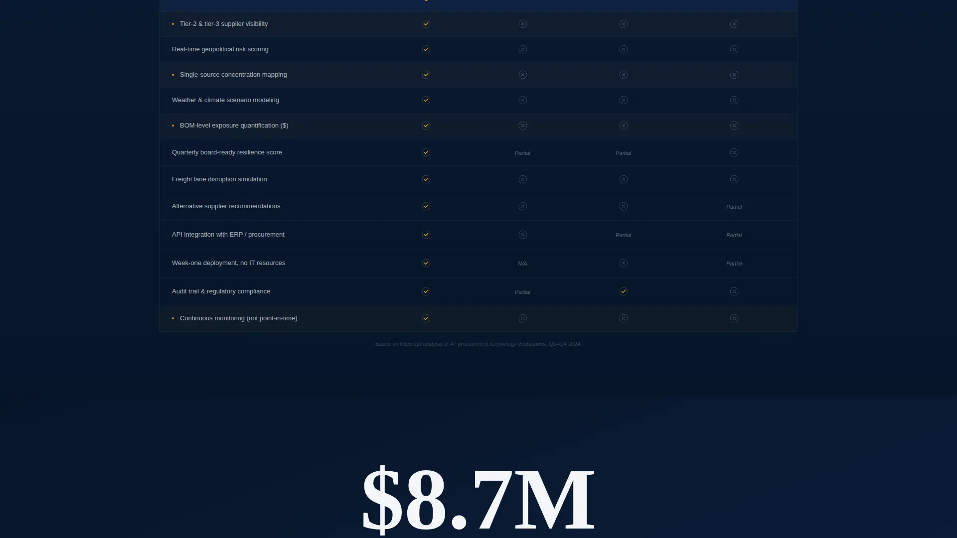The width and height of the screenshot is (957, 538).
Task: Click 'Partial' in the Week-one deployment row
Action: point(734,264)
